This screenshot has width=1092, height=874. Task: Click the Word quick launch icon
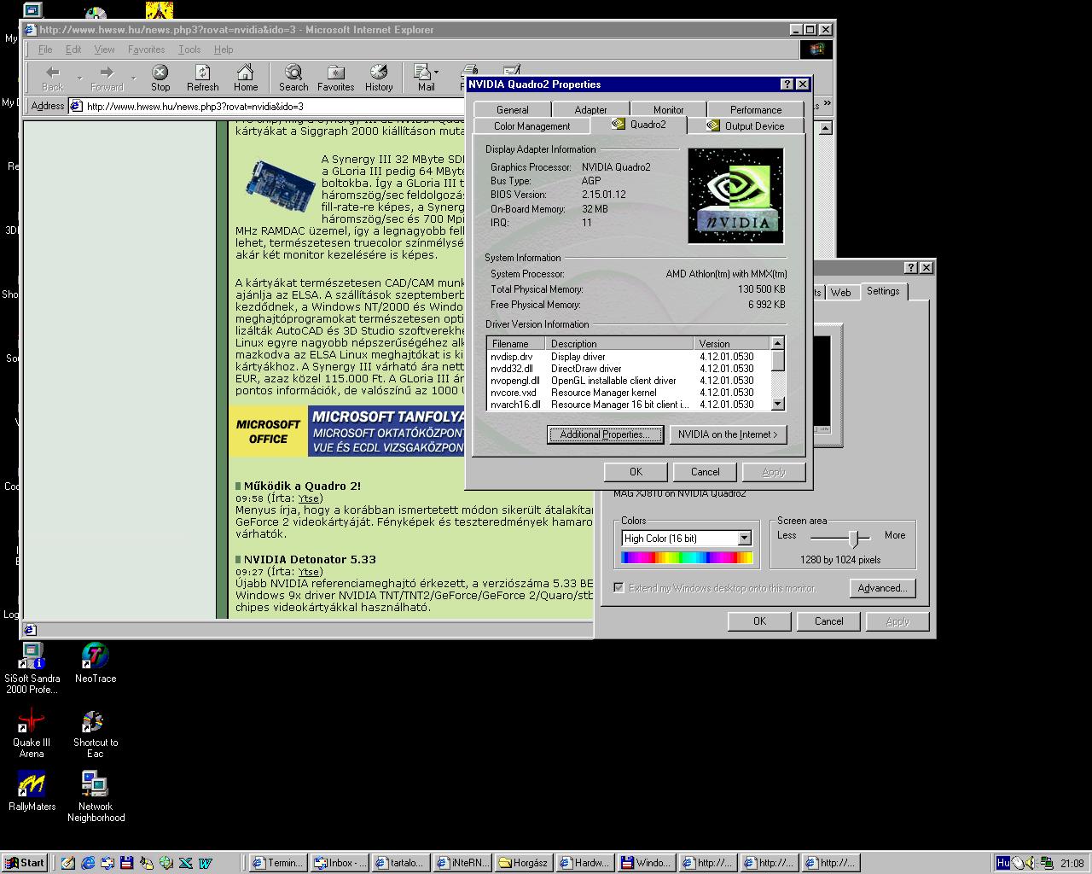[x=206, y=863]
